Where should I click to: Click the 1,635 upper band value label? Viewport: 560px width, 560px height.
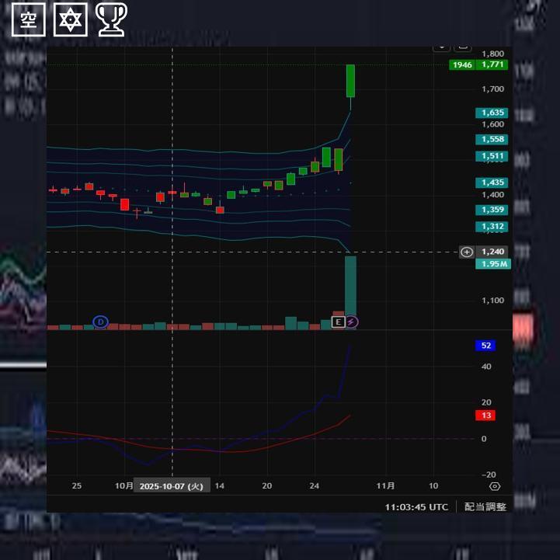pyautogui.click(x=492, y=113)
